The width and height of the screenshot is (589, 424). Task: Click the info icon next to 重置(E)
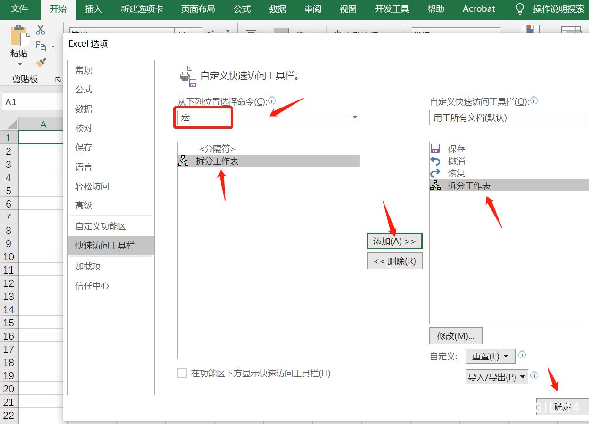tap(522, 355)
